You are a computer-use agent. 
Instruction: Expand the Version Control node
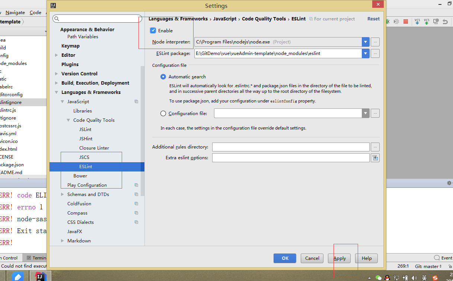[x=57, y=73]
